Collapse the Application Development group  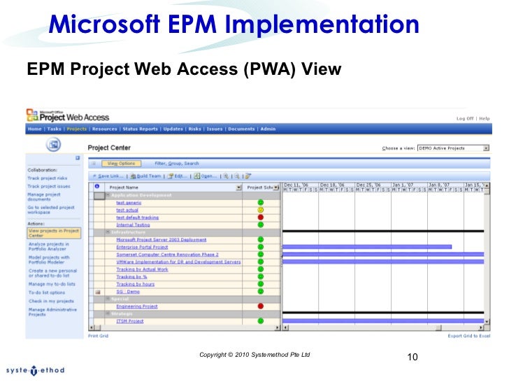[x=108, y=195]
